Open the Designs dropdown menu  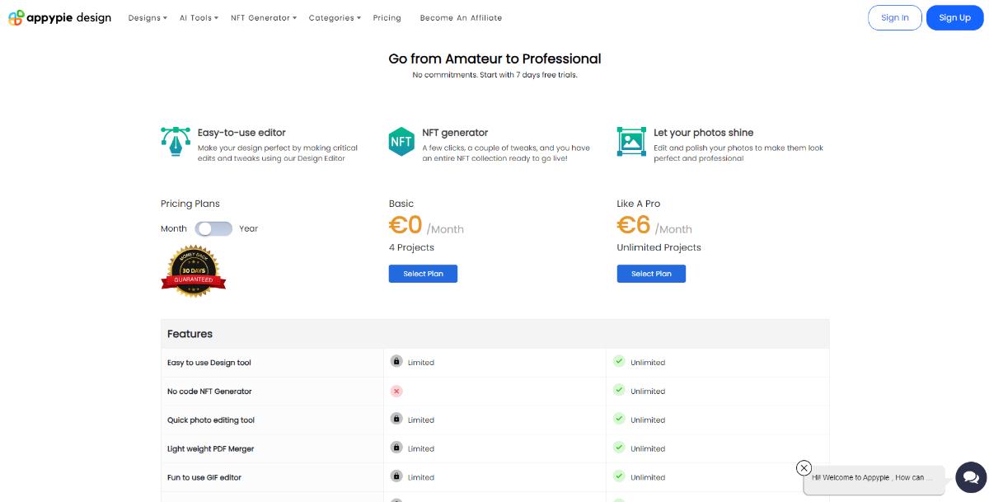click(x=147, y=17)
